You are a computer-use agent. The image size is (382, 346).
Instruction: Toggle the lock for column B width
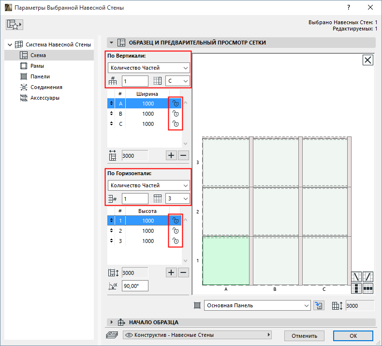coord(176,114)
